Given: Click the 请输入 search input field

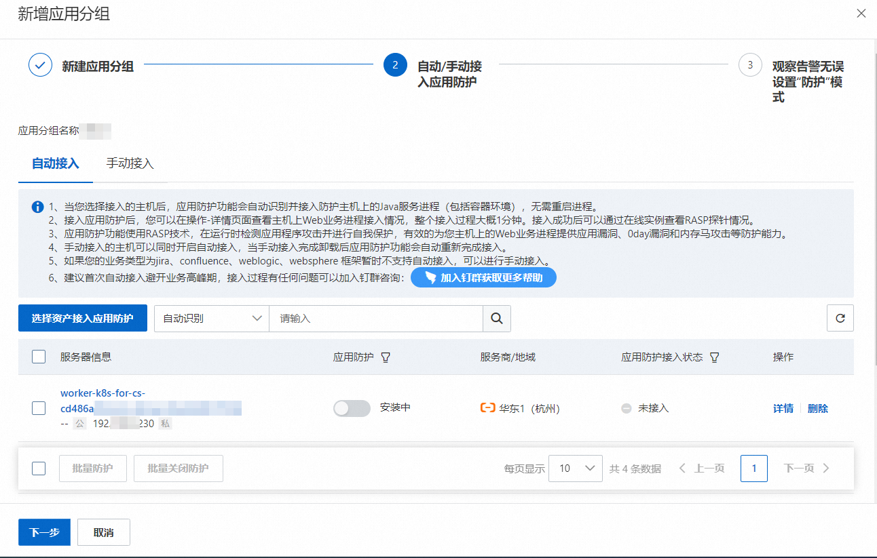Looking at the screenshot, I should tap(376, 318).
